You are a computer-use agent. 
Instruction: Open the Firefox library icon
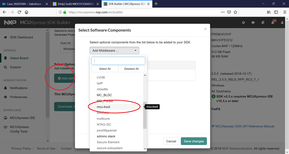[x=269, y=12]
